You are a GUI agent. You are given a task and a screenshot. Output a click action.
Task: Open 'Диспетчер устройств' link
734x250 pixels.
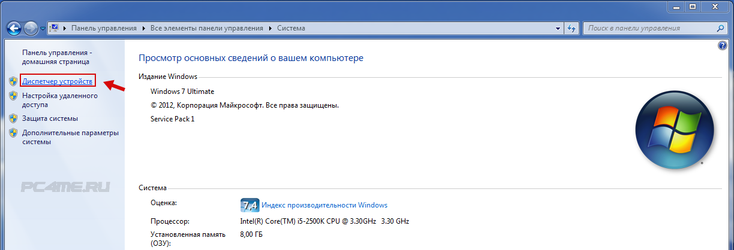[58, 81]
